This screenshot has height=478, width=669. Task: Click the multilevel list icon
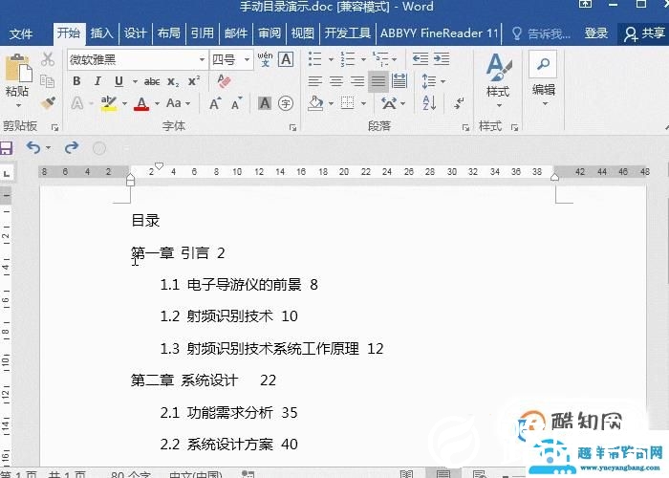pyautogui.click(x=380, y=59)
